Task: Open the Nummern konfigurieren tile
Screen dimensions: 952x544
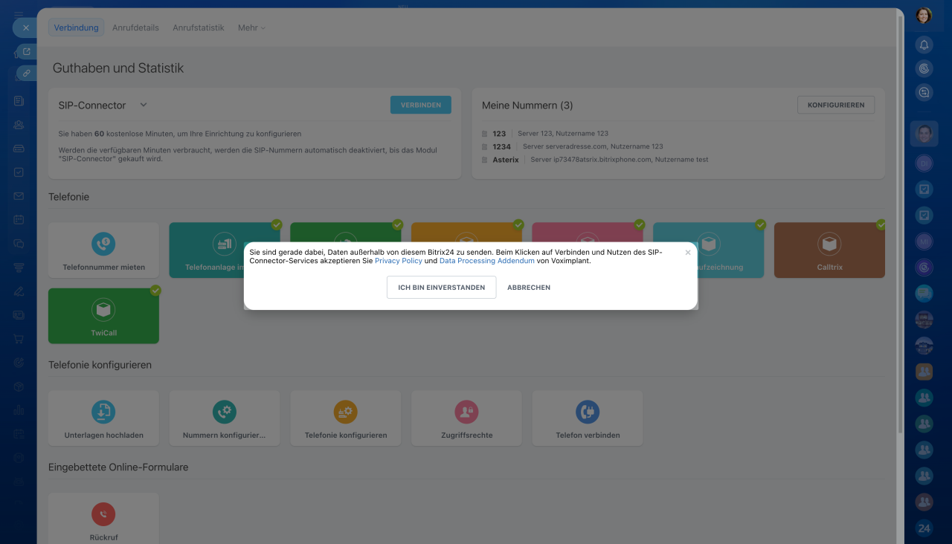Action: pos(225,418)
